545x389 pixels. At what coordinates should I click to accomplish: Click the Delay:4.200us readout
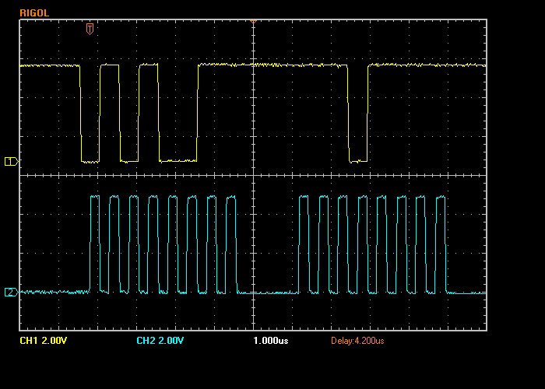[357, 341]
